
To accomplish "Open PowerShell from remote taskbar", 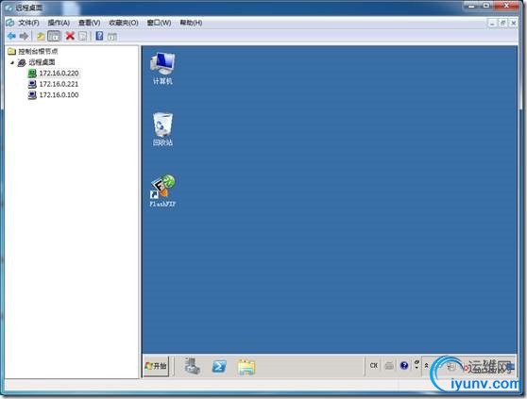I will pos(219,366).
